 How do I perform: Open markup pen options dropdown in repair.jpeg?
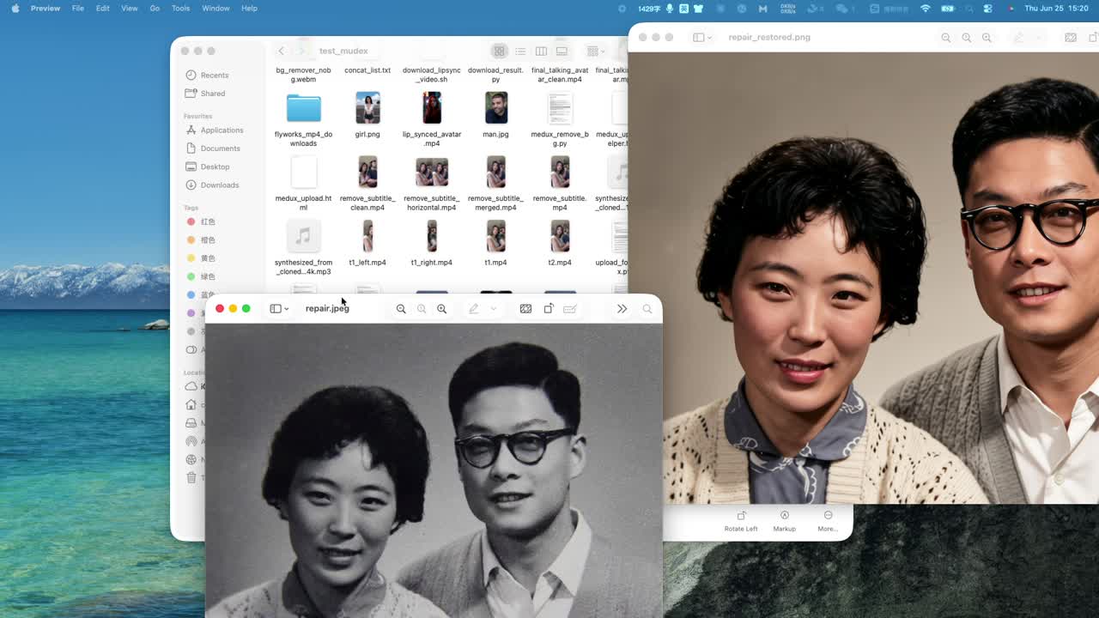pos(493,308)
